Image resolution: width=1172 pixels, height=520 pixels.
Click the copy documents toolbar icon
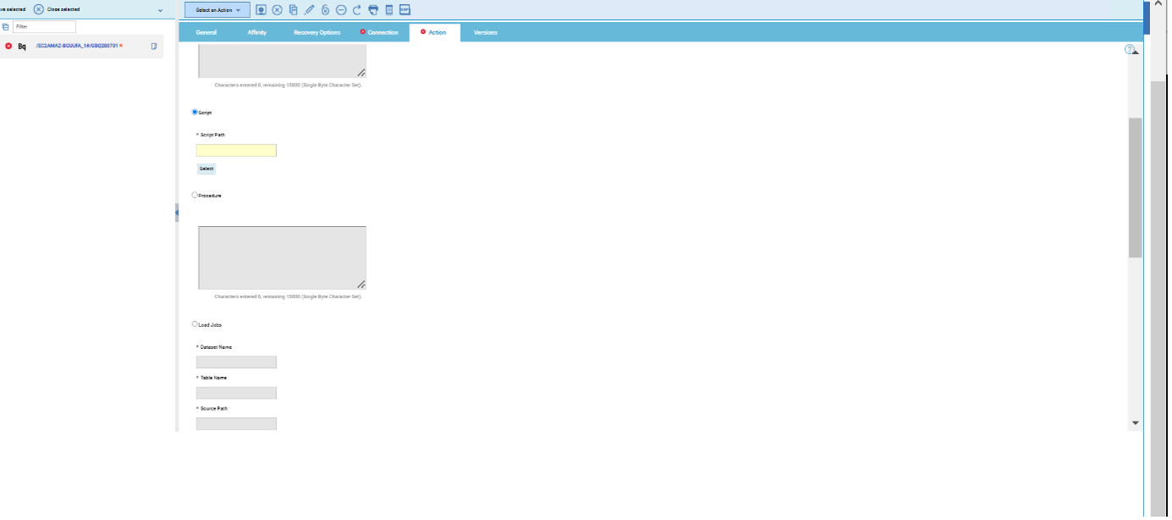[x=293, y=10]
